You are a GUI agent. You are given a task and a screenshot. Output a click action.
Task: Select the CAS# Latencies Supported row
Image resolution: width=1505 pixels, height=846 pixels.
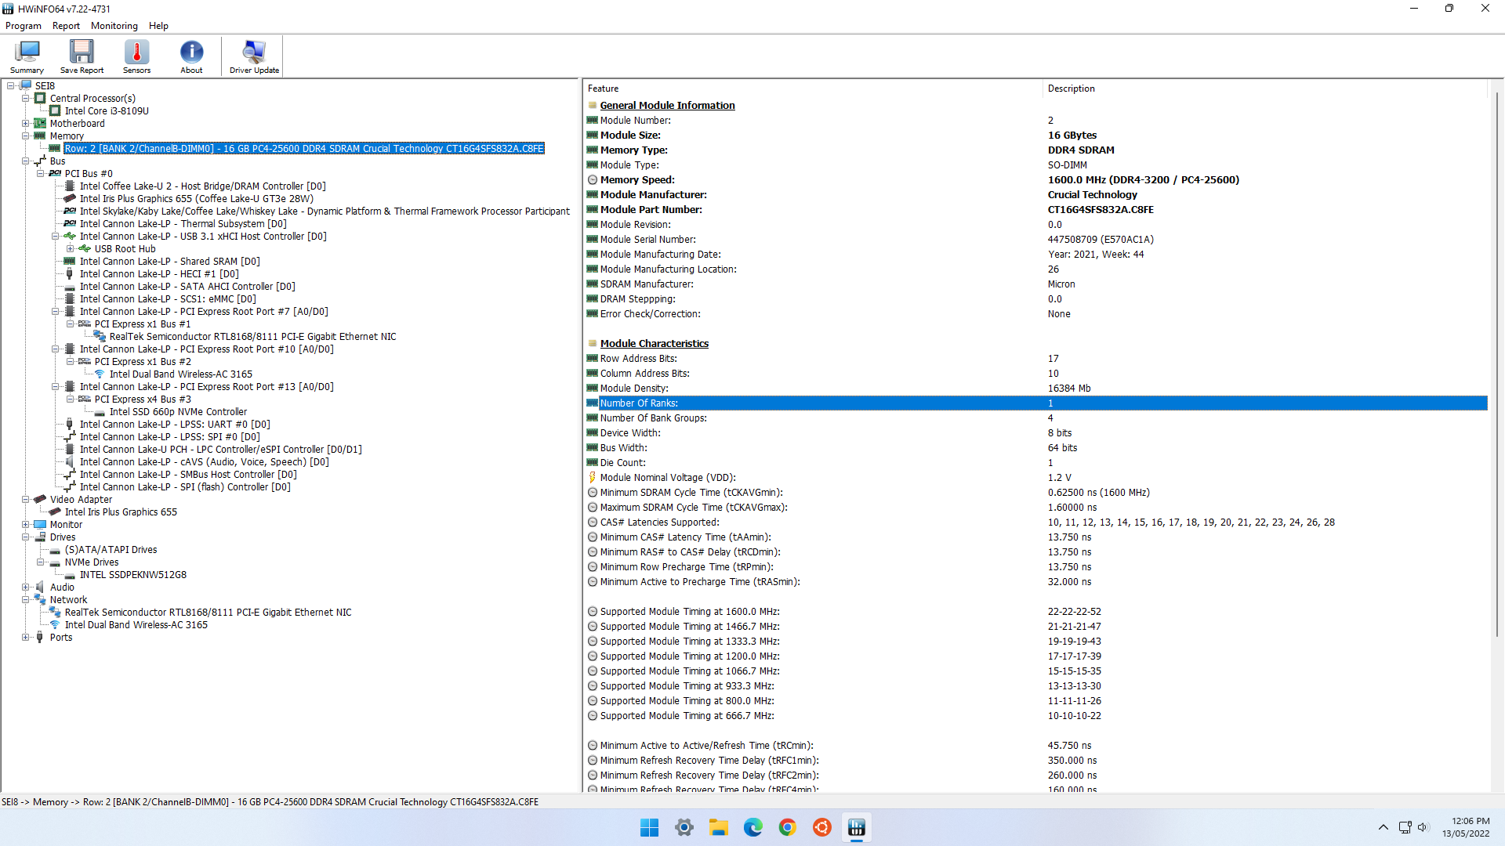coord(1036,522)
